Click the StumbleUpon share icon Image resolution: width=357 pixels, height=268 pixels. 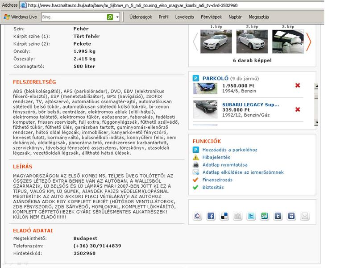pyautogui.click(x=265, y=216)
